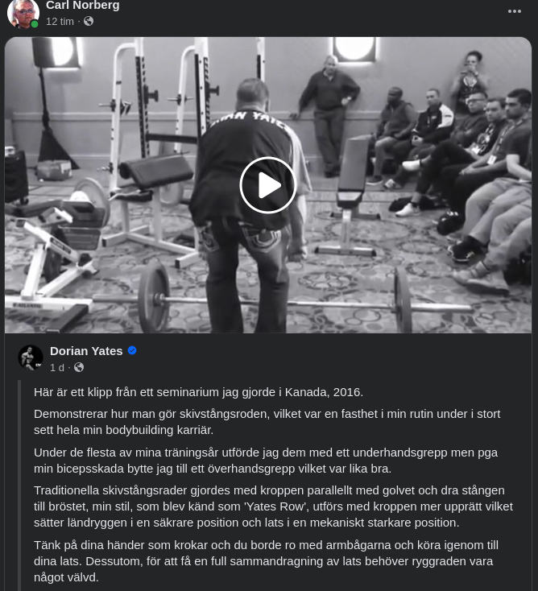Image resolution: width=538 pixels, height=591 pixels.
Task: Go to Dorian Yates' page via name
Action: click(x=86, y=351)
